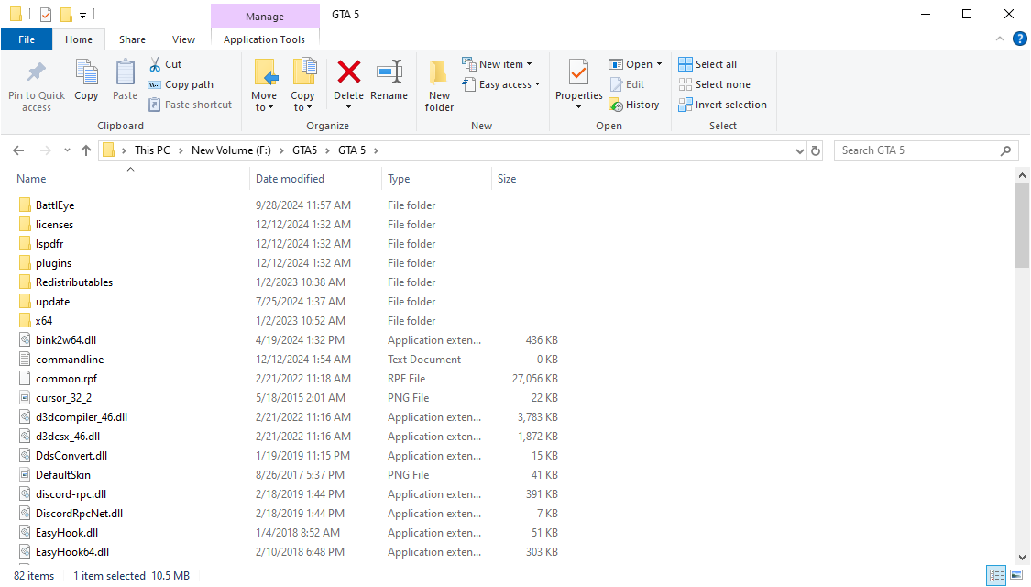Click This PC in address breadcrumb
The width and height of the screenshot is (1031, 587).
152,150
